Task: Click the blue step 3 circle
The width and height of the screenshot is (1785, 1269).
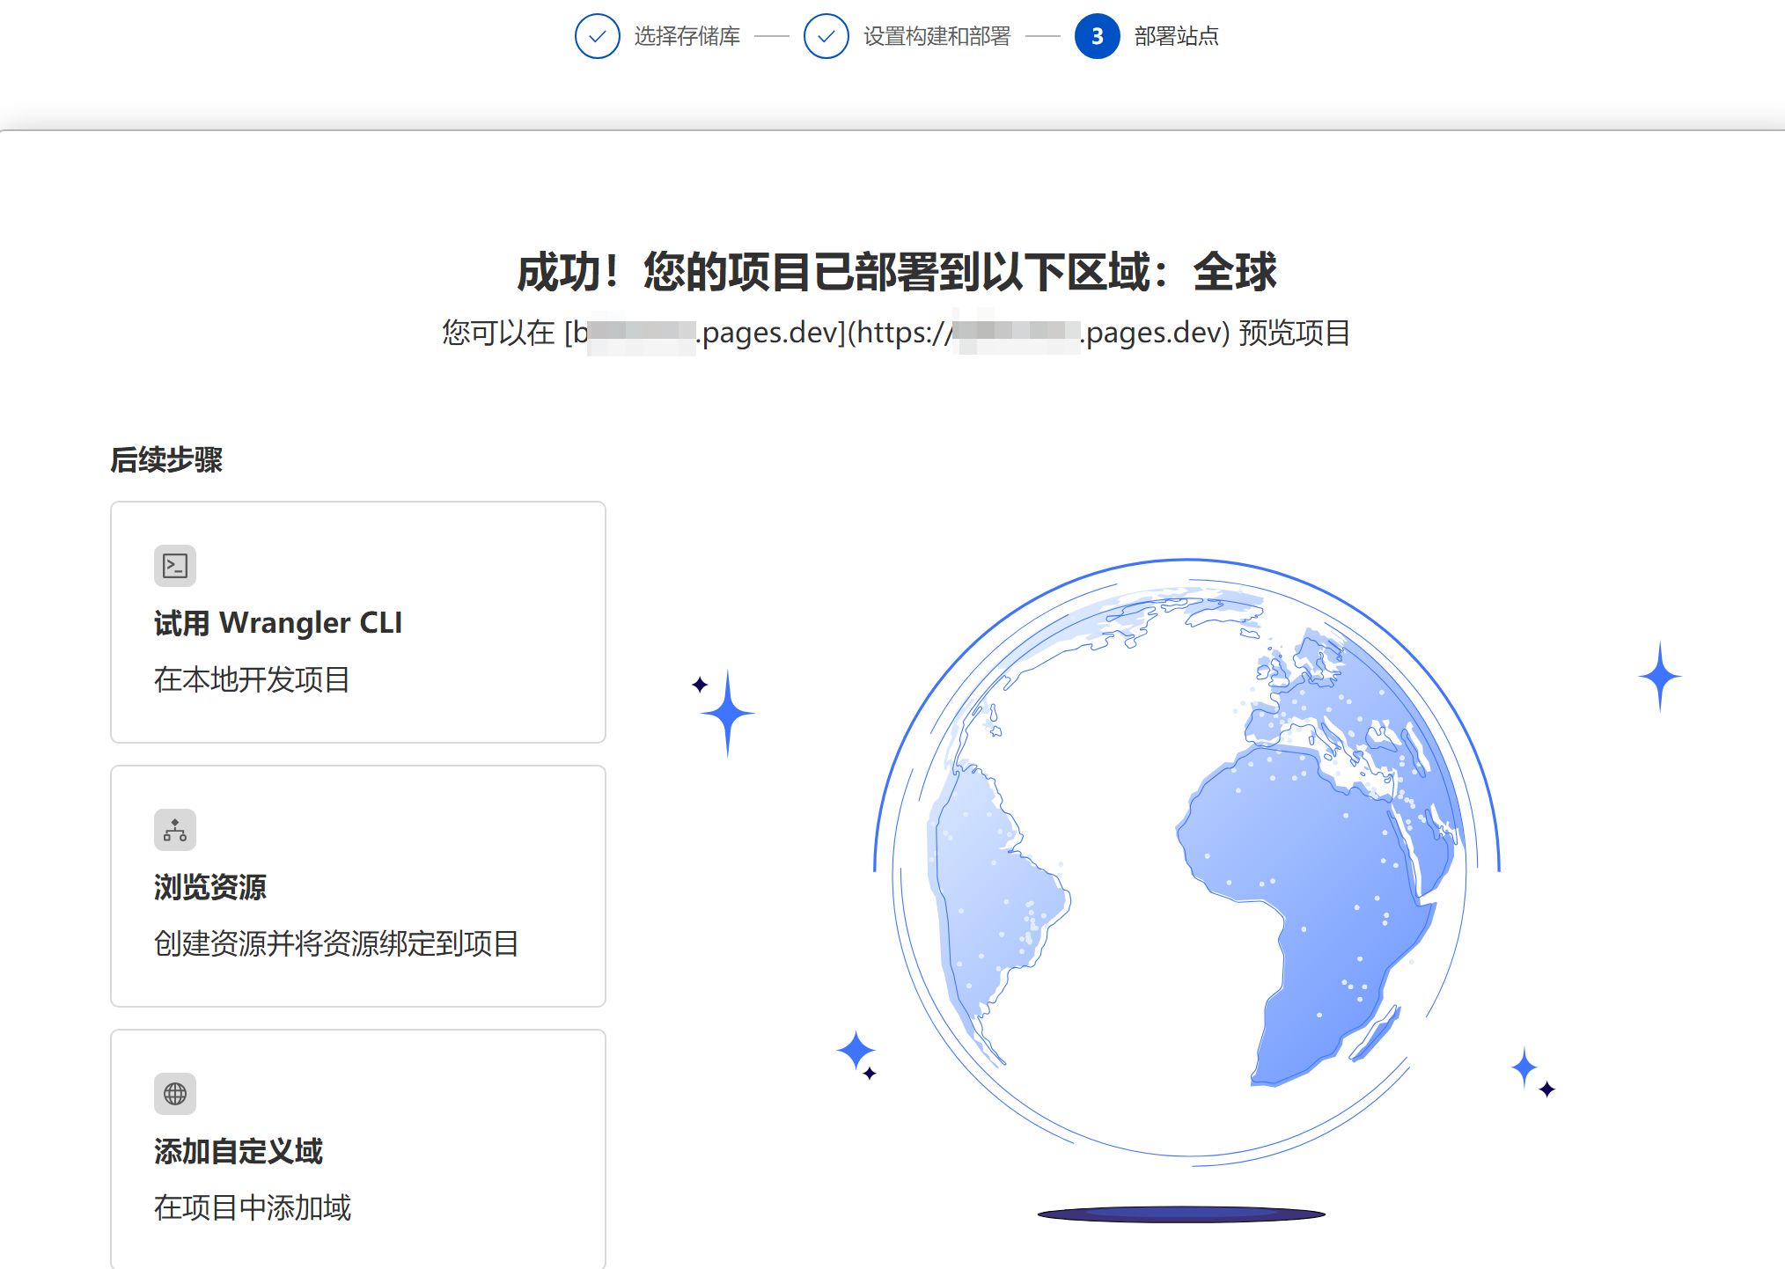Action: pyautogui.click(x=1097, y=36)
